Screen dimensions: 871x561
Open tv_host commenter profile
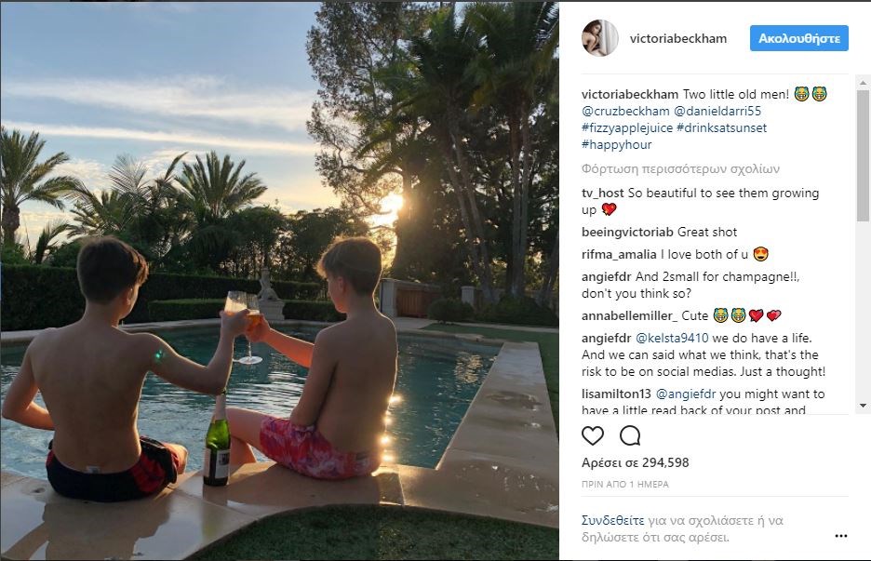tap(603, 193)
